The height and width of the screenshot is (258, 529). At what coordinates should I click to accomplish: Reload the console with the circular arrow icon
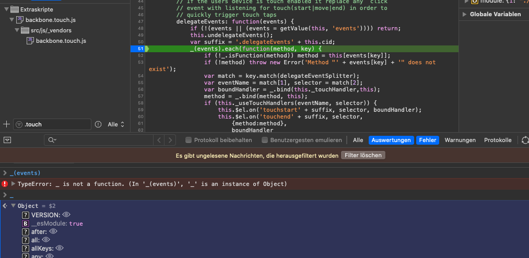[525, 140]
